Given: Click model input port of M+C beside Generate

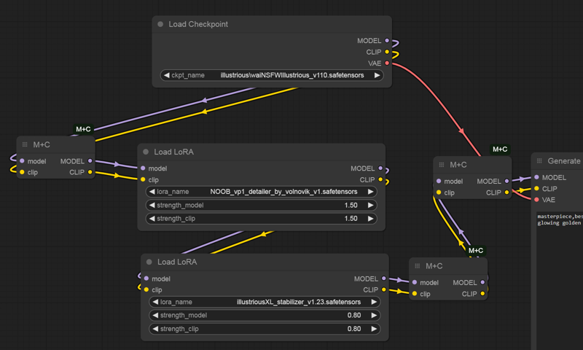Looking at the screenshot, I should point(439,181).
